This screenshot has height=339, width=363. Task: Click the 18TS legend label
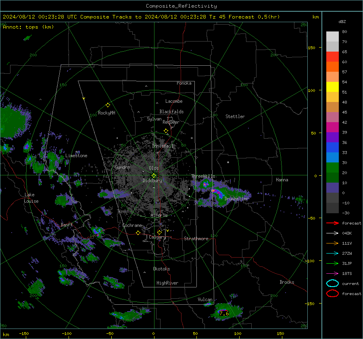pyautogui.click(x=347, y=274)
